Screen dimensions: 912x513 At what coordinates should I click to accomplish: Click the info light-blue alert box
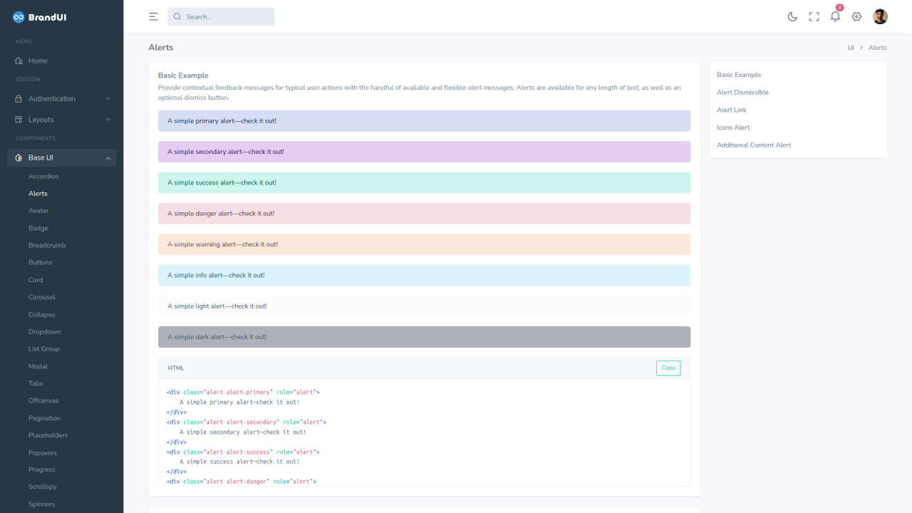click(424, 275)
